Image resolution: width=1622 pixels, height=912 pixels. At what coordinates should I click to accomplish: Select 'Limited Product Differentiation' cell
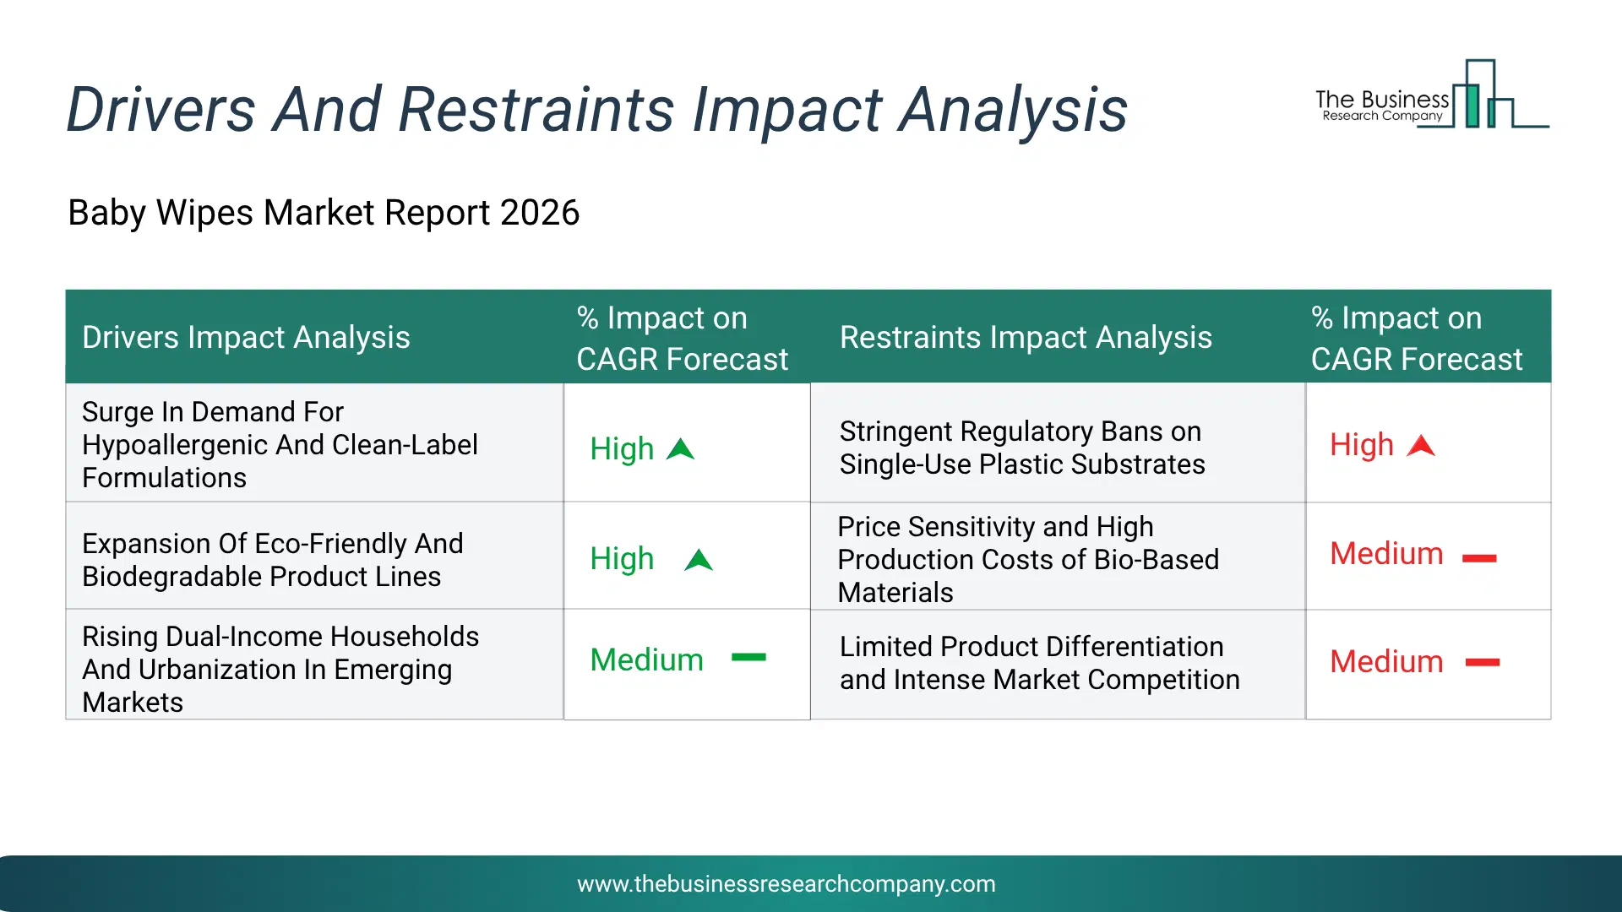(x=1058, y=665)
